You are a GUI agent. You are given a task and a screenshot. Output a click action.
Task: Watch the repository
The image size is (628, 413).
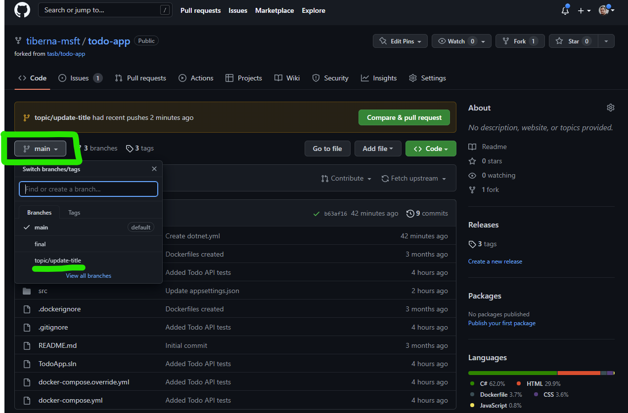456,41
